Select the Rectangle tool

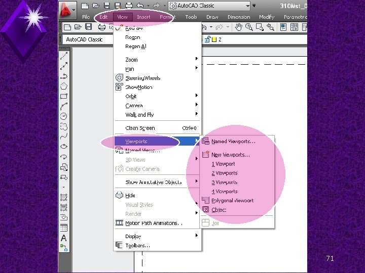[x=64, y=97]
